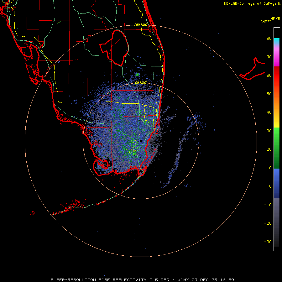Click the [dBZ] unit label
Image resolution: width=282 pixels, height=282 pixels.
pos(266,22)
